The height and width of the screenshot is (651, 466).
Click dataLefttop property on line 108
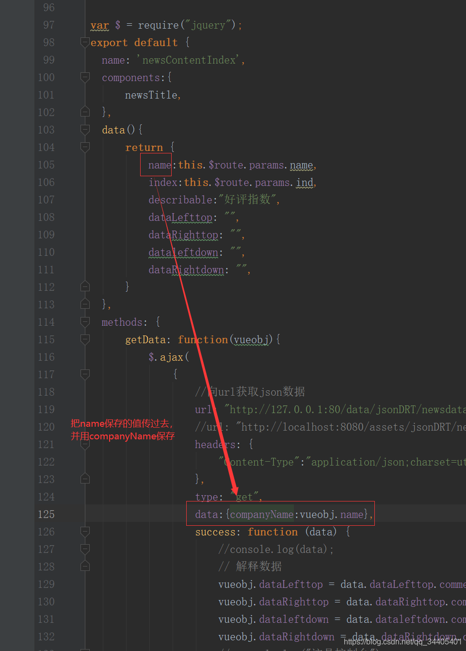click(x=180, y=217)
